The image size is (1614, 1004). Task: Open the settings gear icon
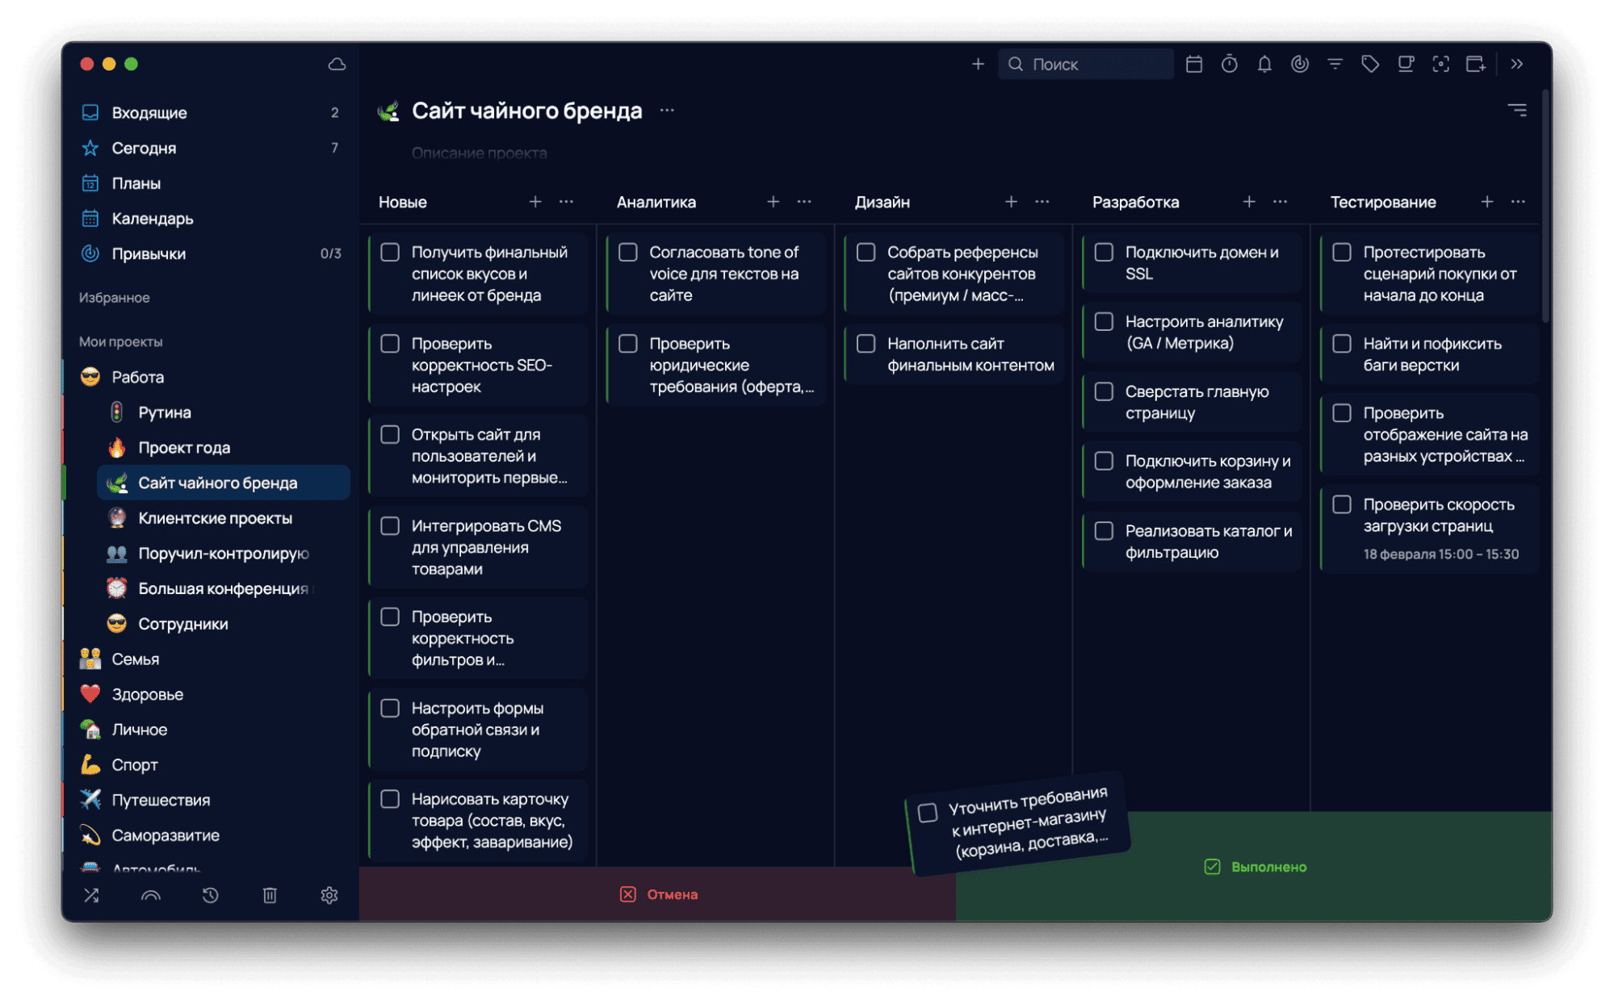coord(329,895)
